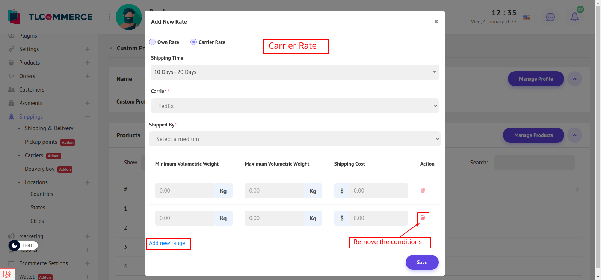Image resolution: width=601 pixels, height=280 pixels.
Task: Open the chat messages icon
Action: [550, 17]
